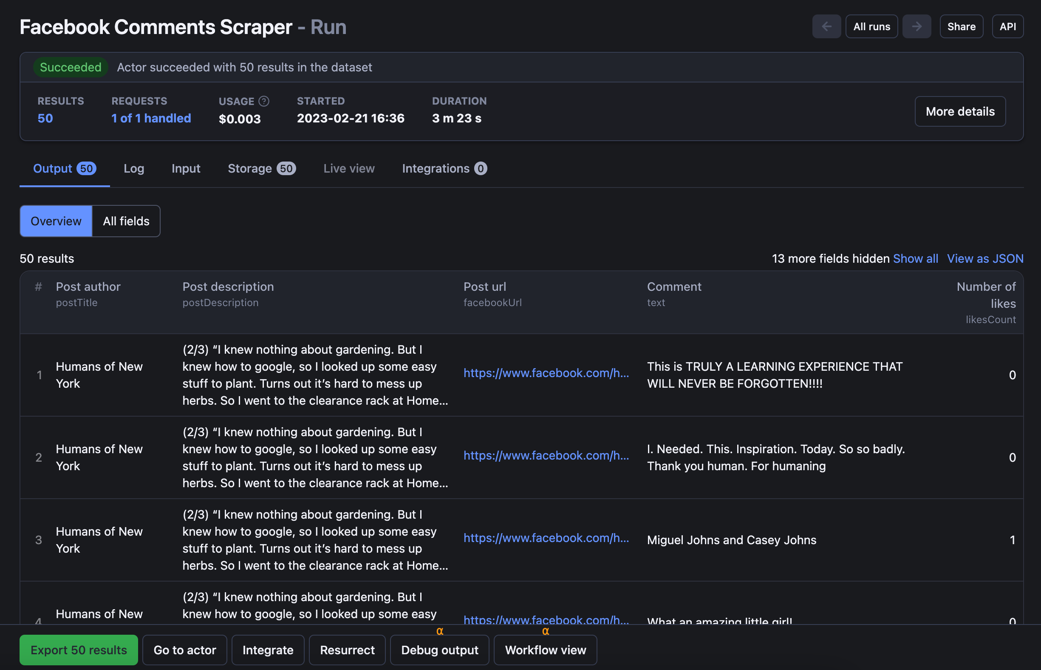Click the Comment column header
This screenshot has width=1041, height=670.
tap(674, 287)
